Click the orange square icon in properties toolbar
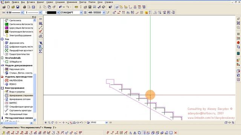241x135 pixels. [x=146, y=12]
